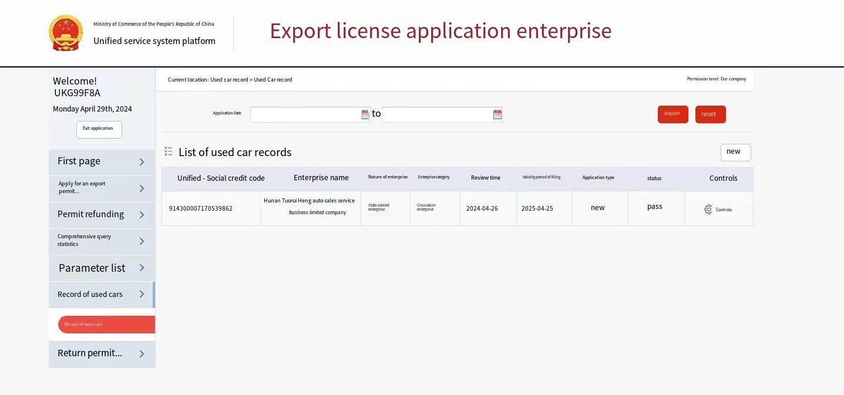
Task: Click review date 2024-04-26
Action: (482, 208)
